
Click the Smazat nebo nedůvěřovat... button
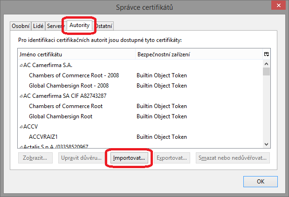[233, 158]
